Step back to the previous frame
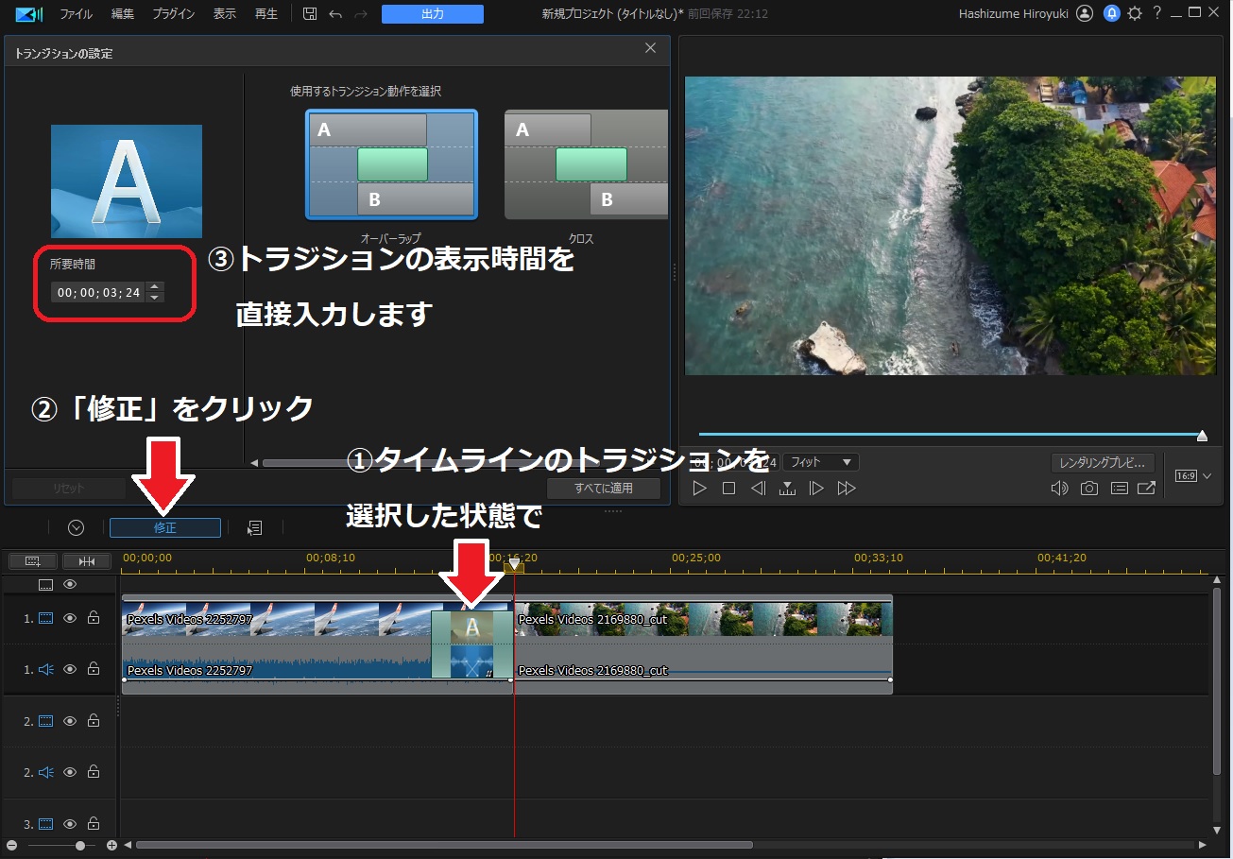Screen dimensions: 1233x859 tap(758, 489)
